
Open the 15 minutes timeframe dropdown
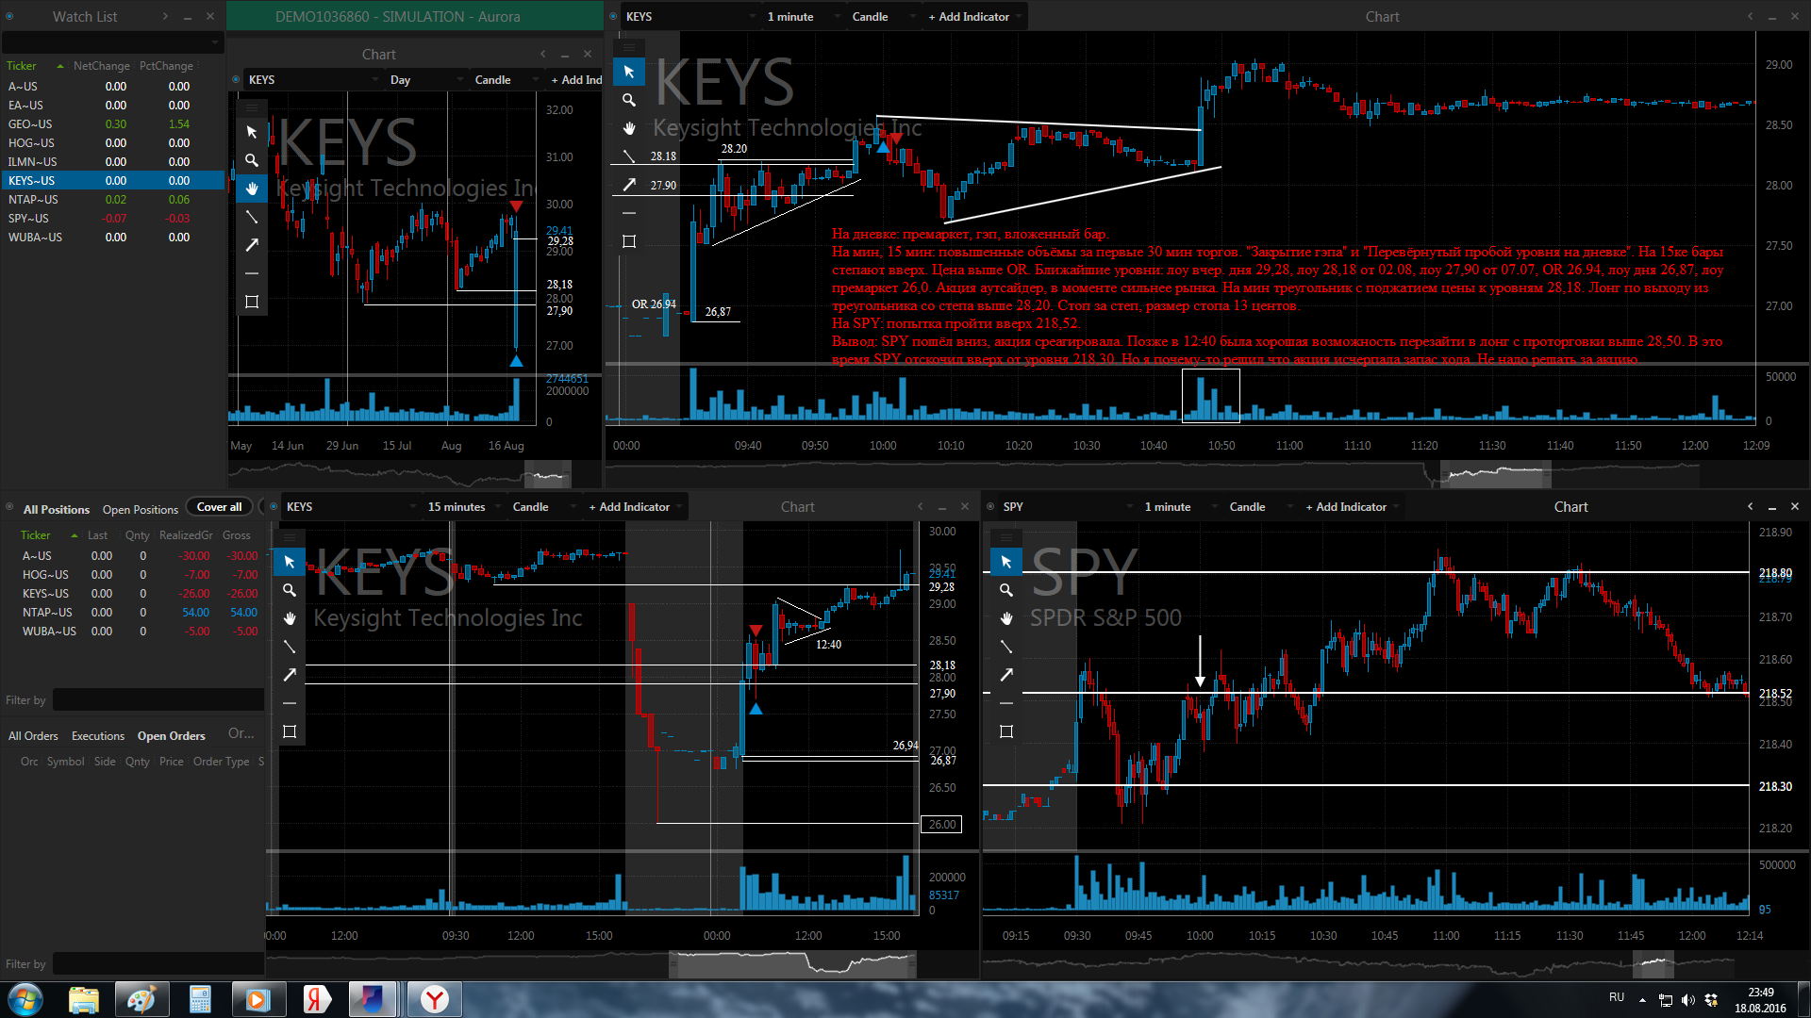coord(466,506)
